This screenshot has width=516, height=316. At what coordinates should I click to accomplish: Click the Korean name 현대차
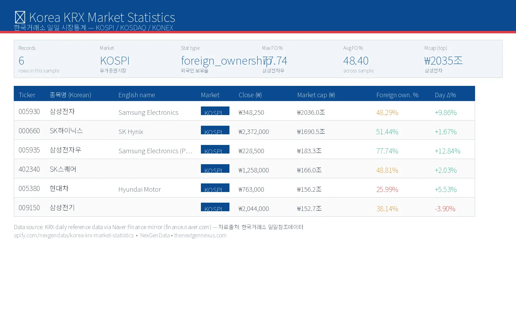[x=59, y=189]
